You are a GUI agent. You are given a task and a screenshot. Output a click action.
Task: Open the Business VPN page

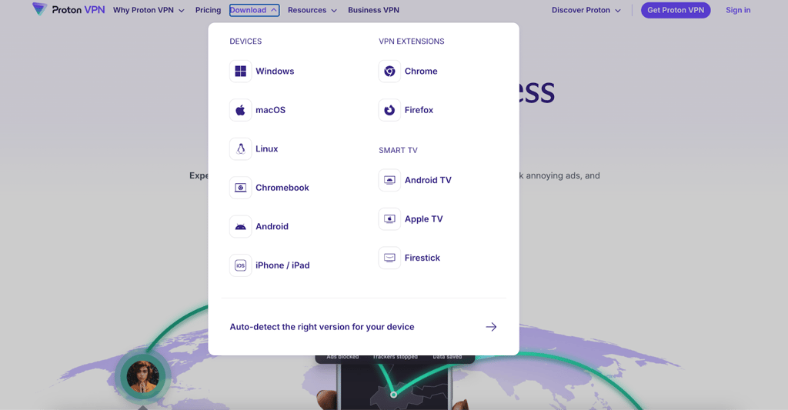point(373,10)
